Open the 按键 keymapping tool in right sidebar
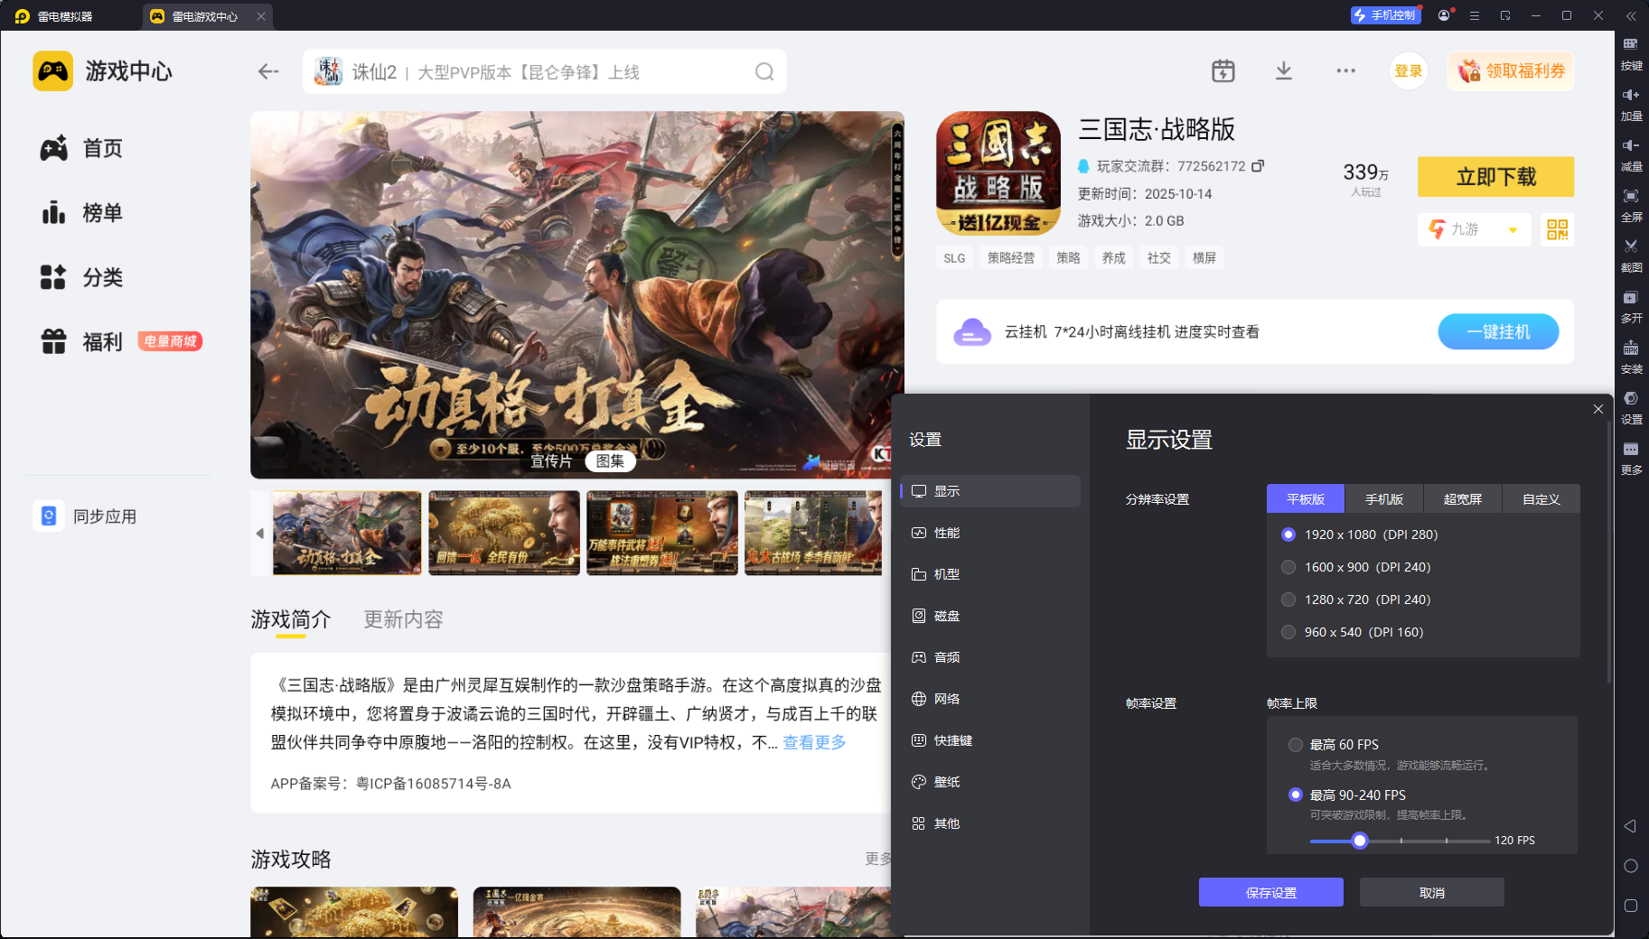 point(1631,53)
